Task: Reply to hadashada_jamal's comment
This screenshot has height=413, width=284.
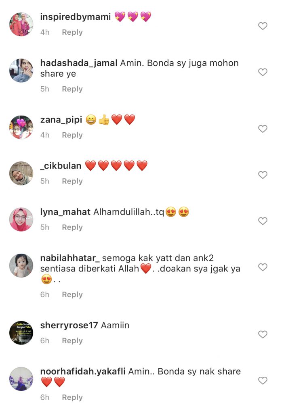Action: [x=72, y=89]
